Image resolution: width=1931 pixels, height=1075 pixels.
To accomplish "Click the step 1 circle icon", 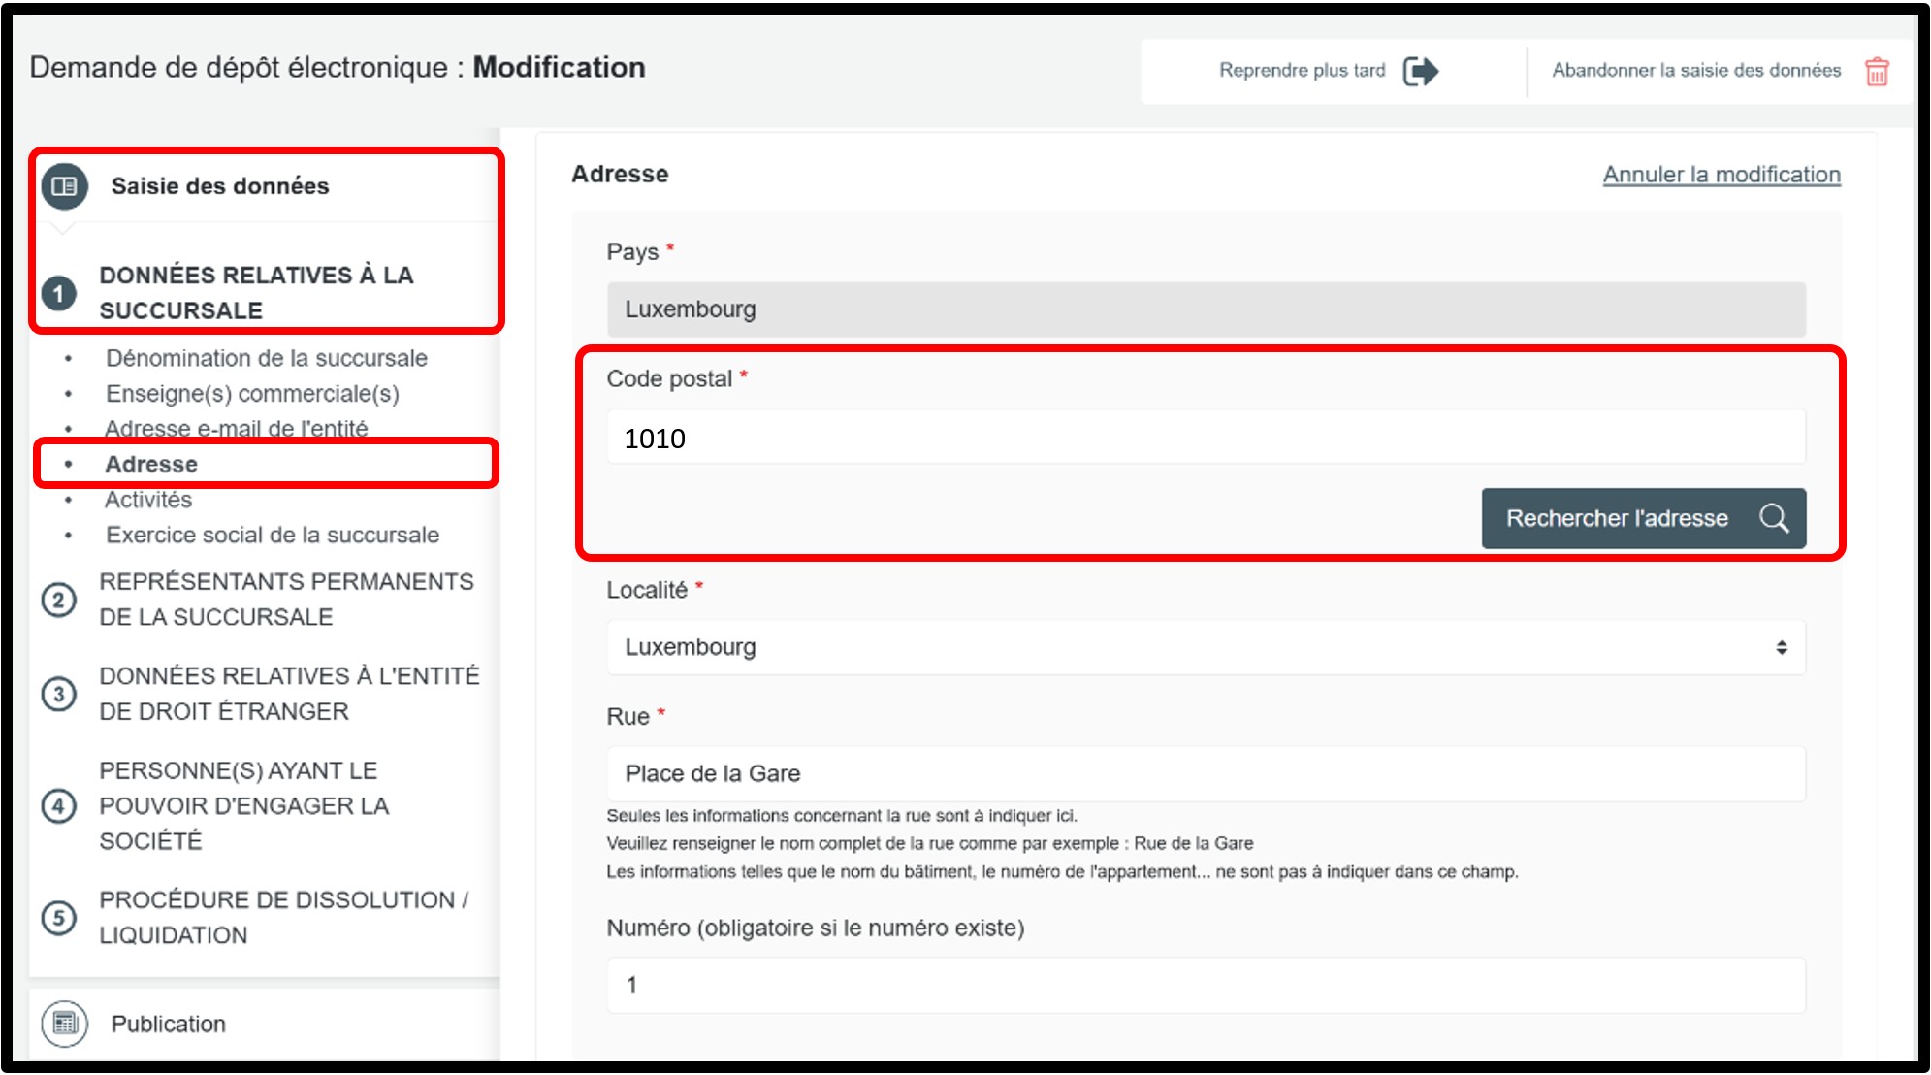I will 58,293.
